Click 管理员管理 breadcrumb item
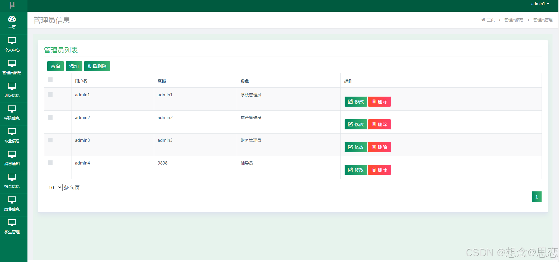559x262 pixels. click(x=543, y=20)
